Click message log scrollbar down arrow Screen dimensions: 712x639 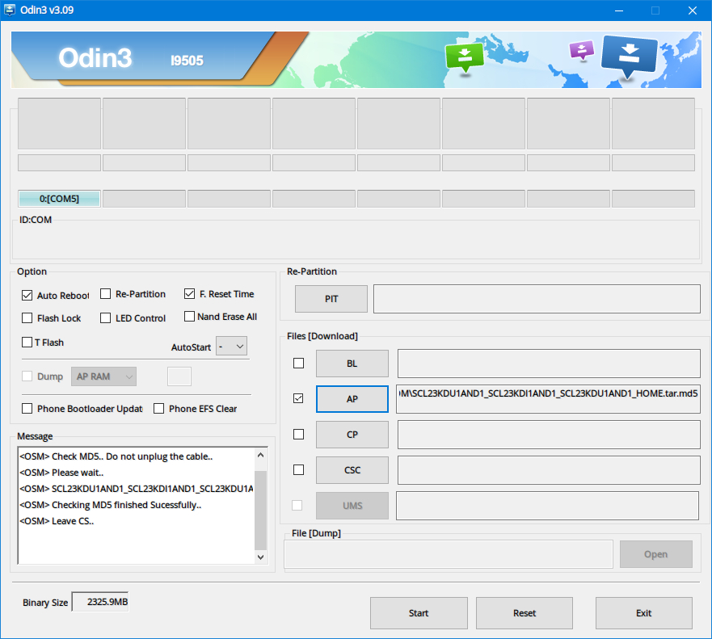click(261, 557)
